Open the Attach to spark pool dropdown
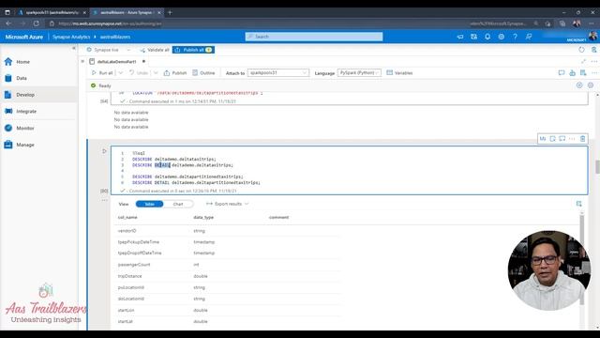This screenshot has width=600, height=338. pos(278,73)
